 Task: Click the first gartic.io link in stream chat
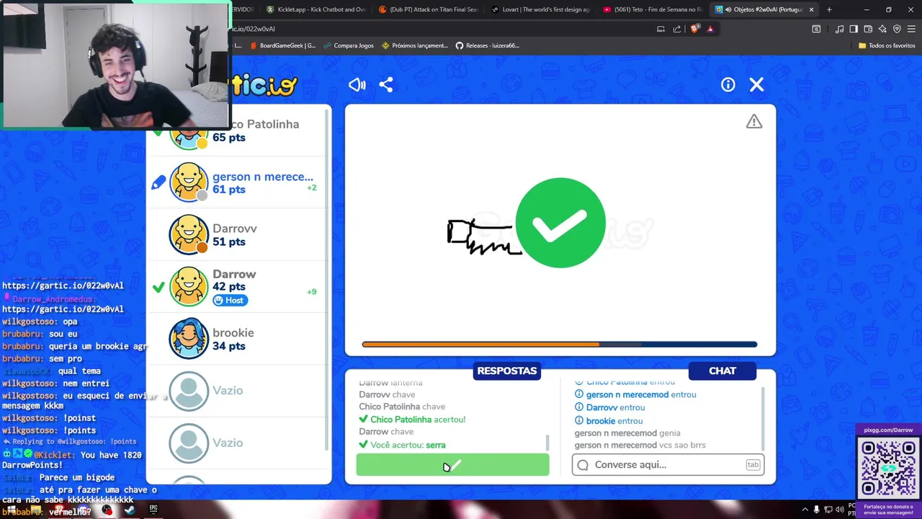click(x=63, y=285)
